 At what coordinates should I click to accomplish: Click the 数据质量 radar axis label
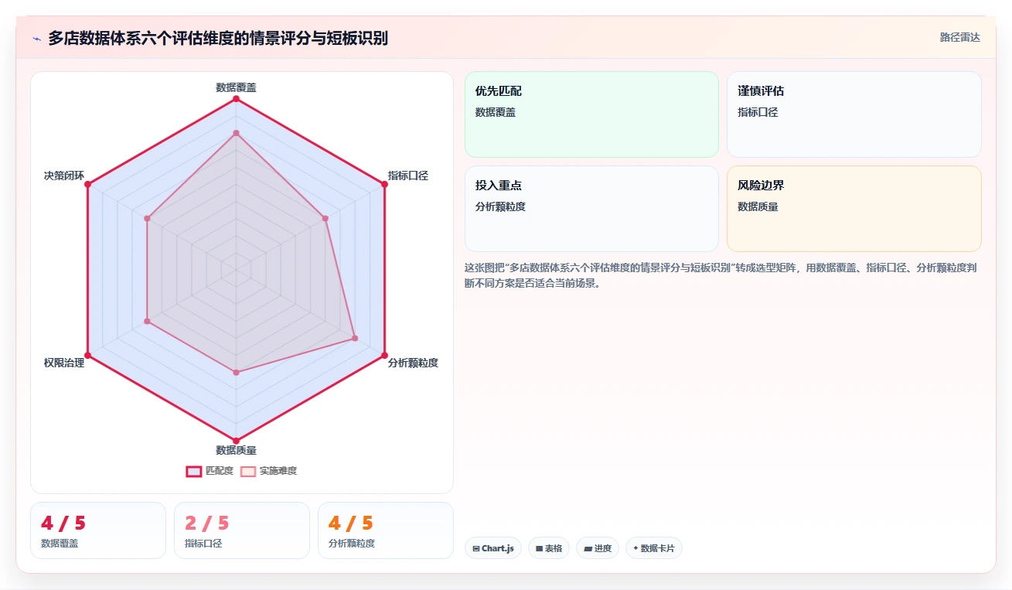click(236, 450)
